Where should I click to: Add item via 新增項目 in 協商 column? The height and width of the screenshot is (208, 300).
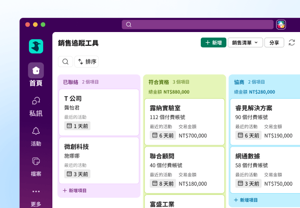[246, 200]
